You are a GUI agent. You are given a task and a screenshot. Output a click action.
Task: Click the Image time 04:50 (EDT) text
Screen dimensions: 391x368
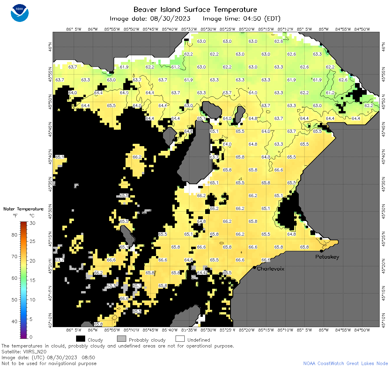coord(241,19)
